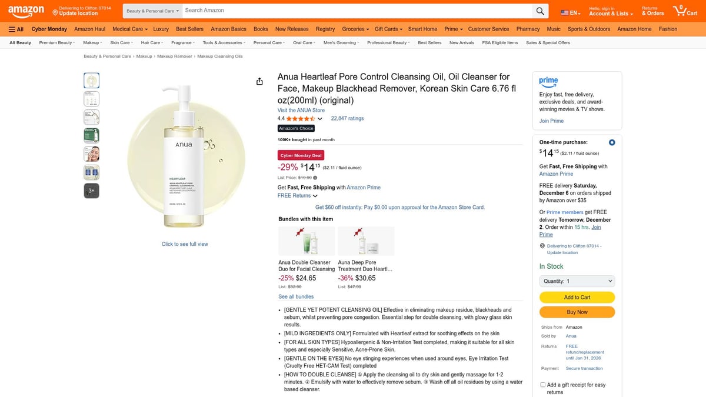Click the search magnifying glass icon
706x397 pixels.
[540, 11]
